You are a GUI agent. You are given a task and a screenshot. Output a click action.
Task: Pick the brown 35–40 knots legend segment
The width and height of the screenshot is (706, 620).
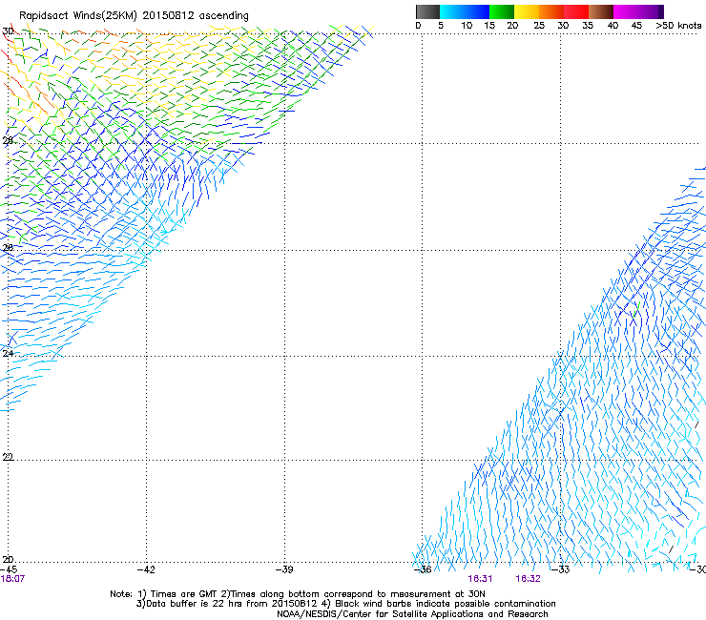pos(601,11)
